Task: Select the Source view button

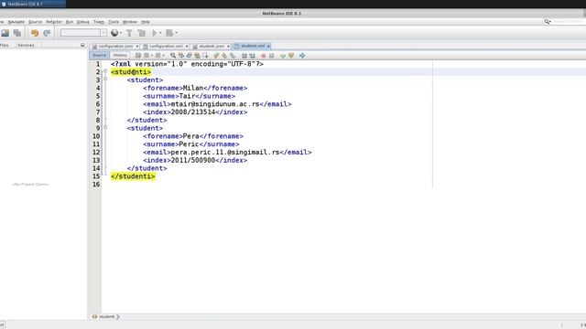Action: coord(100,55)
